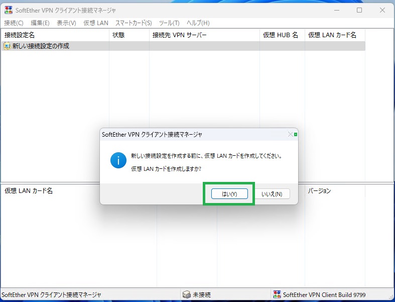The image size is (395, 302).
Task: Open the ヘルプ(H) menu
Action: [x=198, y=23]
